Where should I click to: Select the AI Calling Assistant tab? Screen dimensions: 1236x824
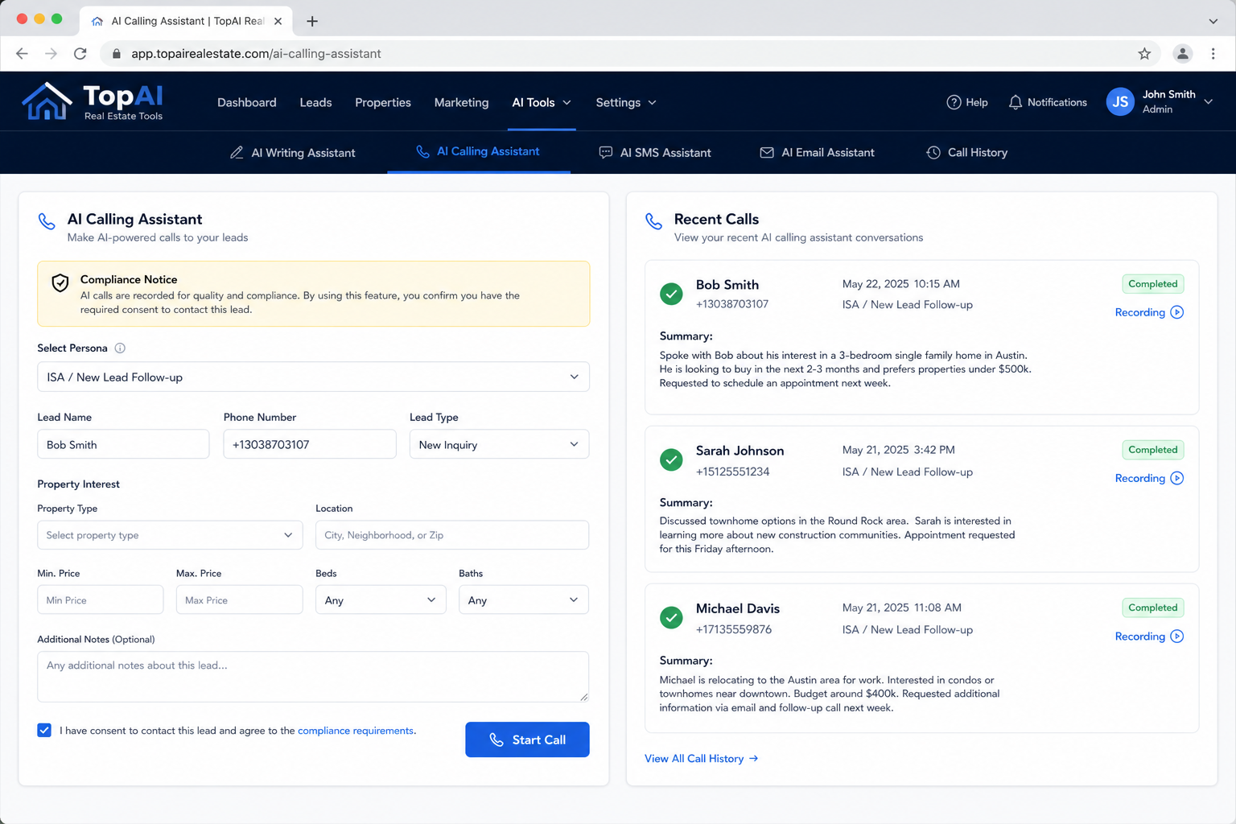coord(478,151)
